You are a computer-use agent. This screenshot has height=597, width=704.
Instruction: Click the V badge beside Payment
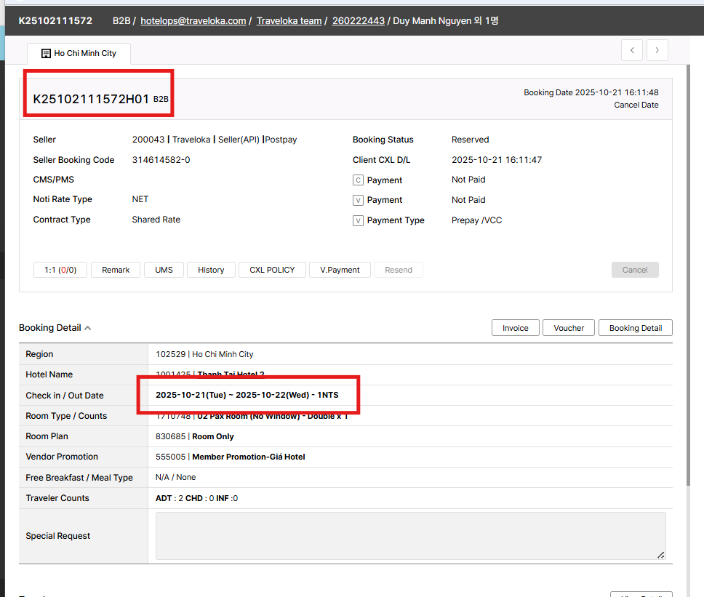pyautogui.click(x=358, y=200)
